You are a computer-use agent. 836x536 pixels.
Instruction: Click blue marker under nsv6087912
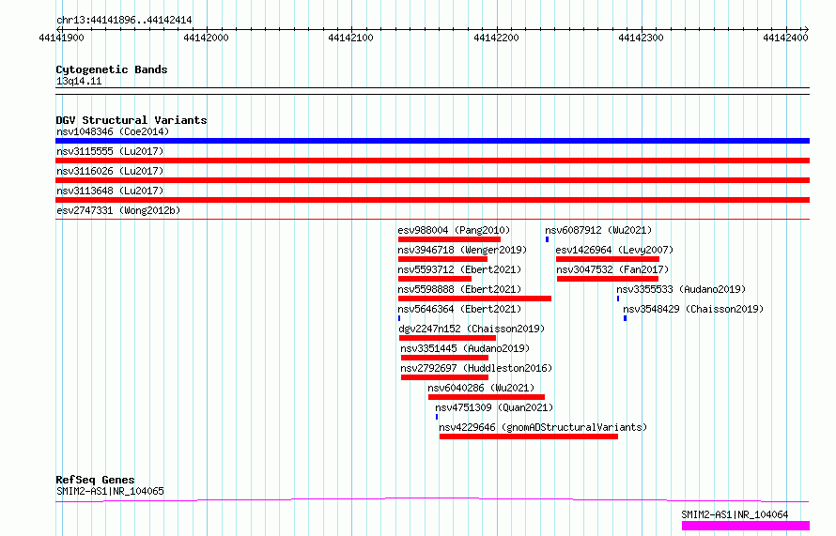pos(547,239)
